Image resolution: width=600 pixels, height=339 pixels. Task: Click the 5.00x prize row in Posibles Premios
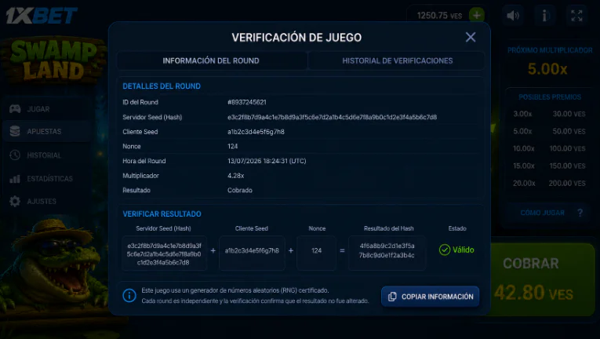[x=549, y=131]
